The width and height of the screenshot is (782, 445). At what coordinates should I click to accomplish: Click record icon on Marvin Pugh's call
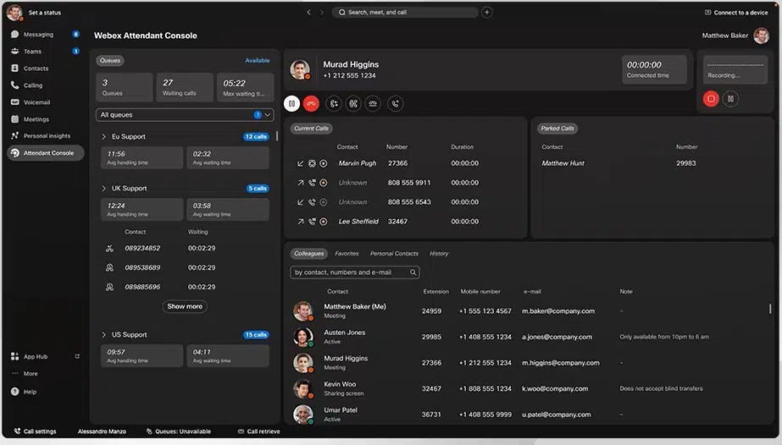[324, 163]
